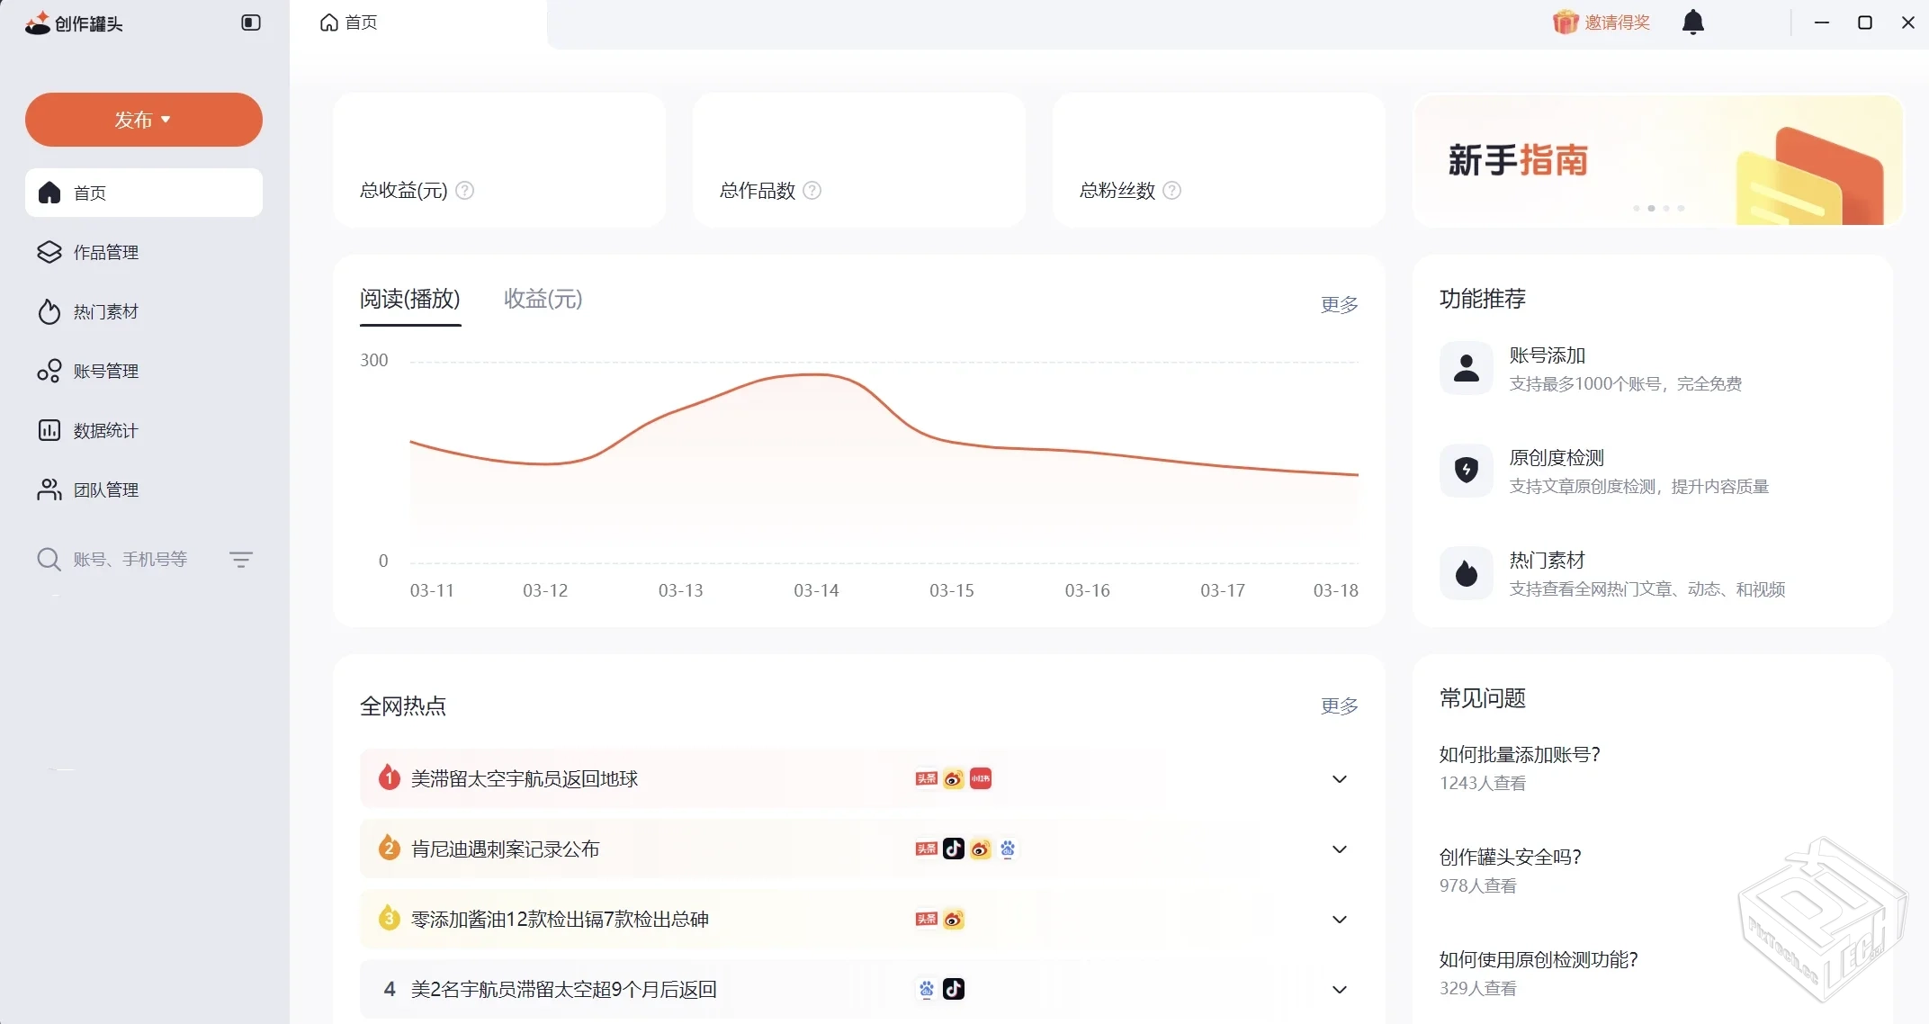Toggle the 收益(元) chart view
1929x1024 pixels.
(542, 298)
